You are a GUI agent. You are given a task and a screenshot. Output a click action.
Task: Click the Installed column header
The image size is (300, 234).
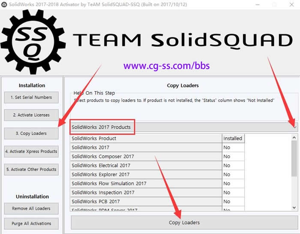click(233, 138)
